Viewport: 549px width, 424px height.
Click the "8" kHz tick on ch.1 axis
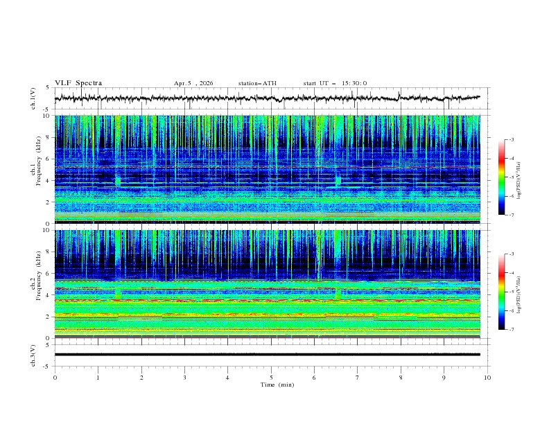(49, 137)
